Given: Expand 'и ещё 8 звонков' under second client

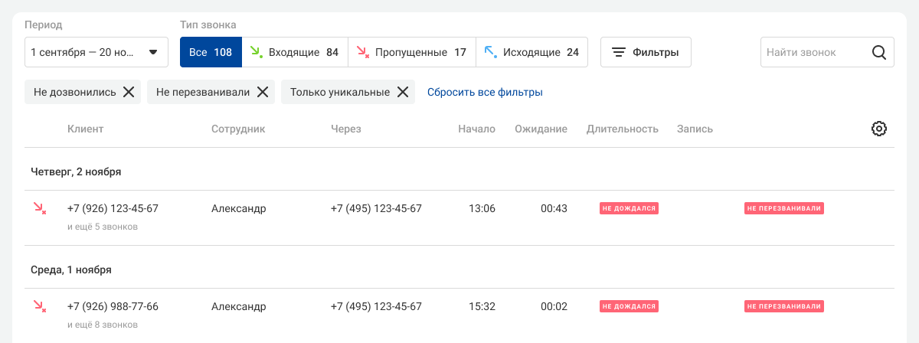Looking at the screenshot, I should click(103, 325).
